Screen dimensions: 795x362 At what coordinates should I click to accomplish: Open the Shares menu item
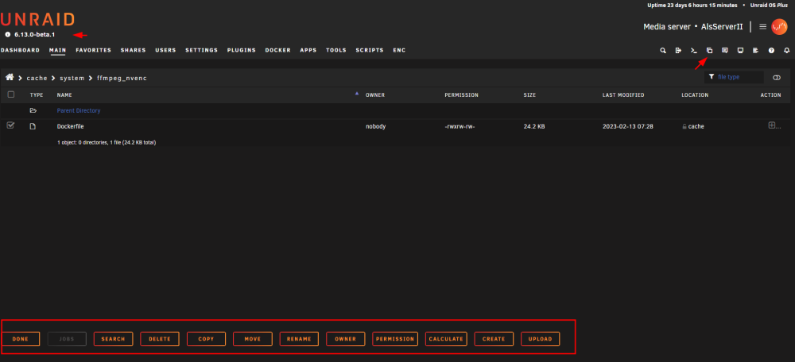(133, 50)
